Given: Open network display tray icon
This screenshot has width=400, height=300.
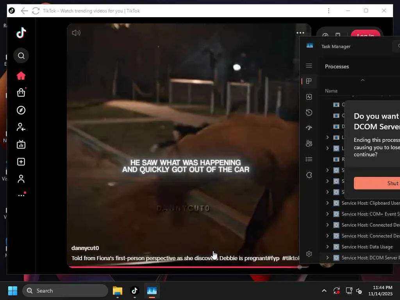Looking at the screenshot, I should click(x=349, y=291).
